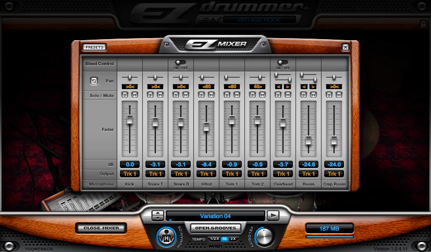Set tempo to 1/2X
Viewport: 431px width, 252px height.
pos(214,238)
